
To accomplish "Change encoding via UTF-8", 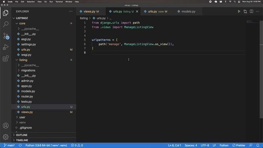I will pos(205,145).
